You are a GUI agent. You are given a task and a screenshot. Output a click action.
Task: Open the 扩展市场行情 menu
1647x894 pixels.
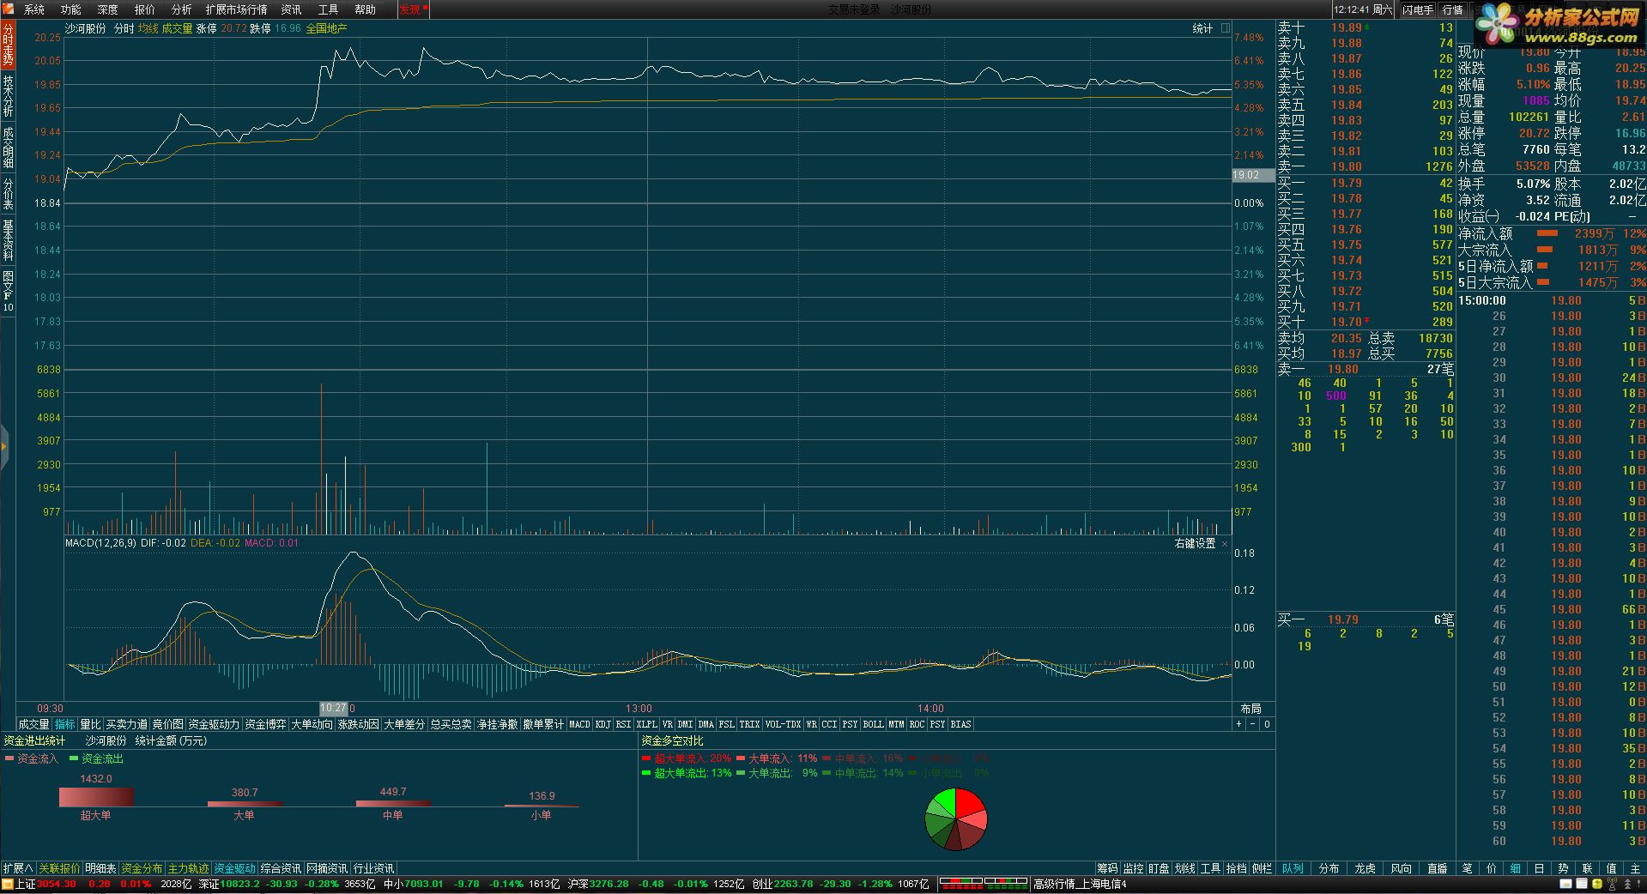(x=236, y=9)
